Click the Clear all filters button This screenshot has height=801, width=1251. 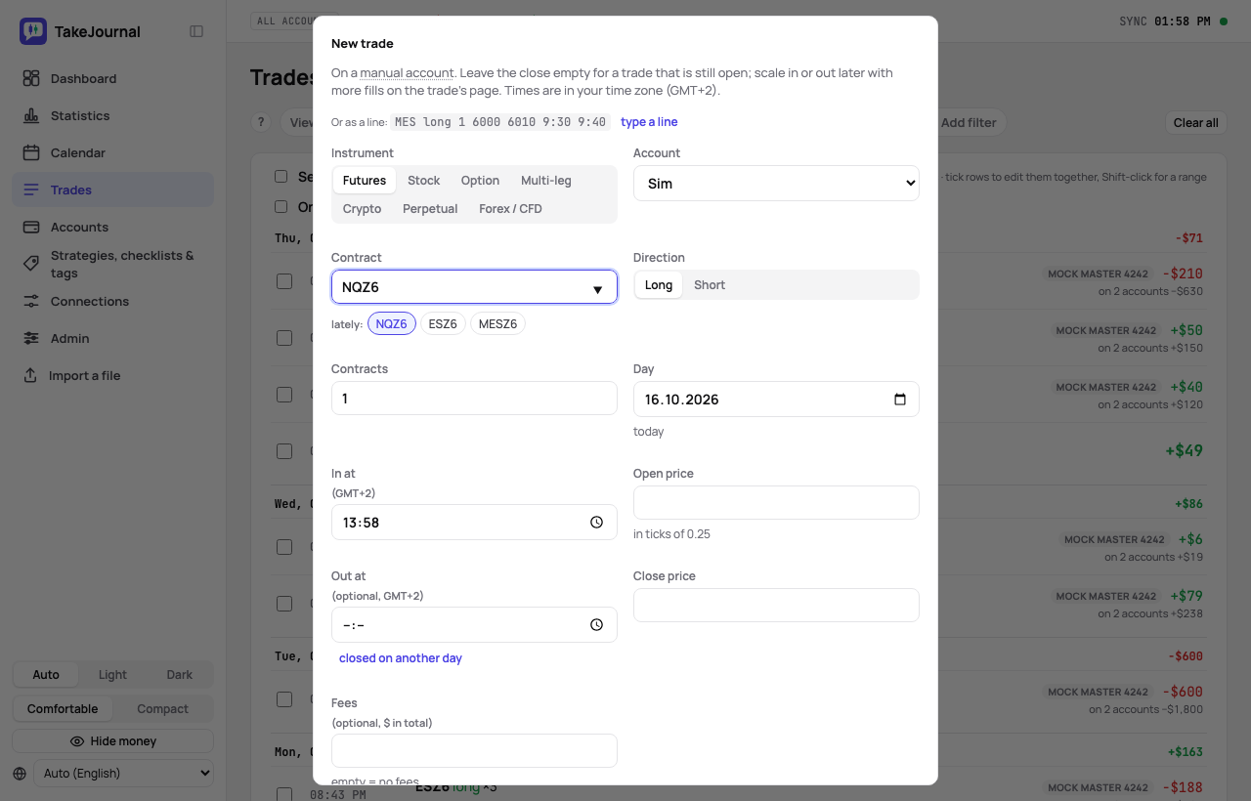1196,122
